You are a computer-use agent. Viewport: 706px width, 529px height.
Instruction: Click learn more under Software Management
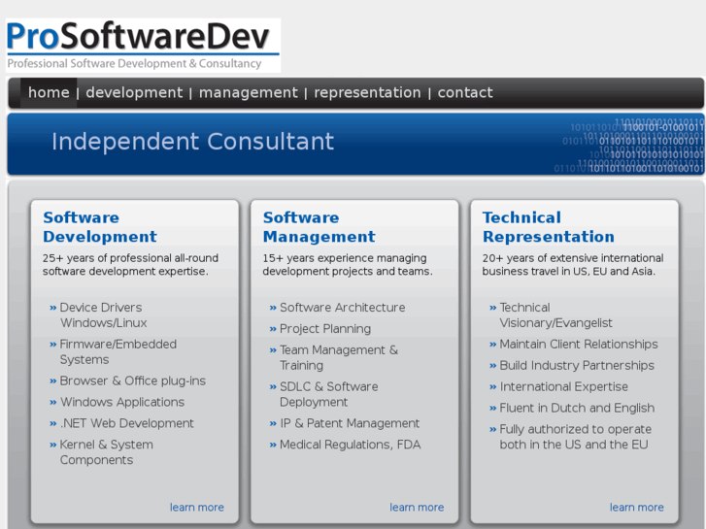tap(417, 508)
